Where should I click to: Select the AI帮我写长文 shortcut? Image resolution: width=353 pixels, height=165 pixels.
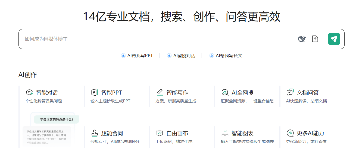click(x=226, y=56)
